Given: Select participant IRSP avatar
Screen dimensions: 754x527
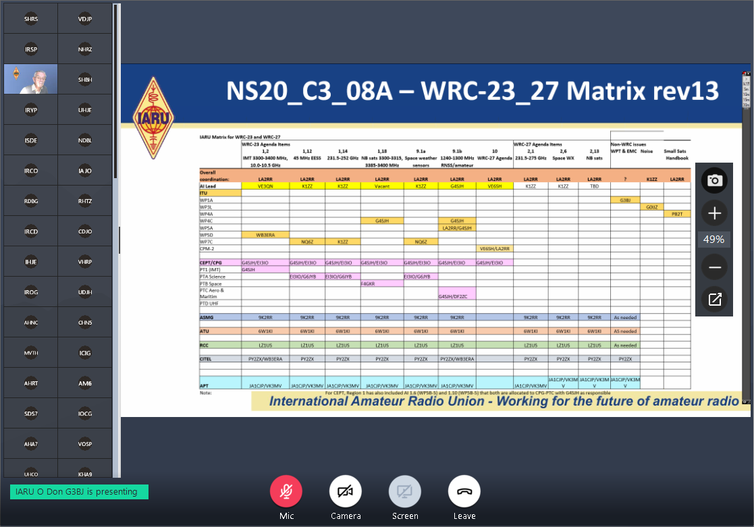Looking at the screenshot, I should tap(31, 49).
